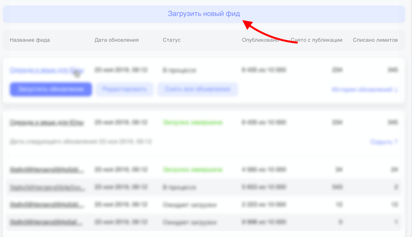
Task: Click the next update date text in second card
Action: 81,142
